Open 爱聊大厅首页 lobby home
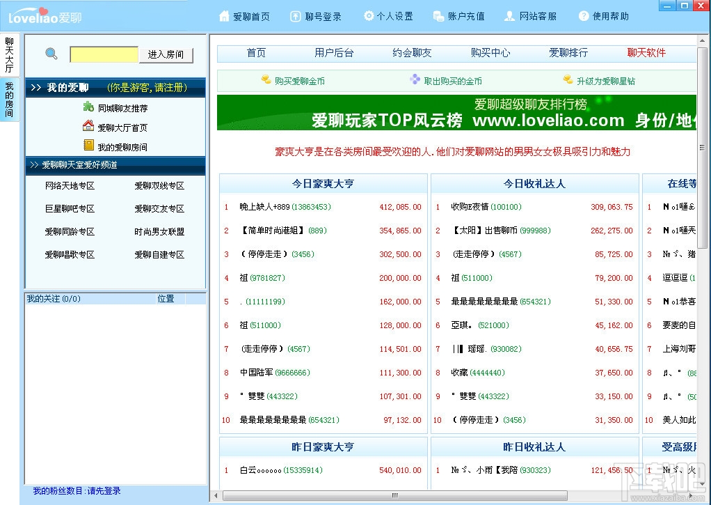 (x=125, y=128)
